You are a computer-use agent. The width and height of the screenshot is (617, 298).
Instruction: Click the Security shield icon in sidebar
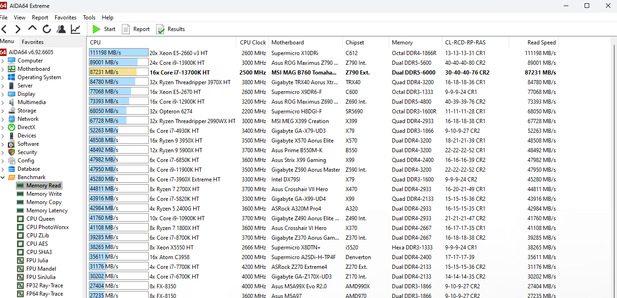tap(12, 152)
